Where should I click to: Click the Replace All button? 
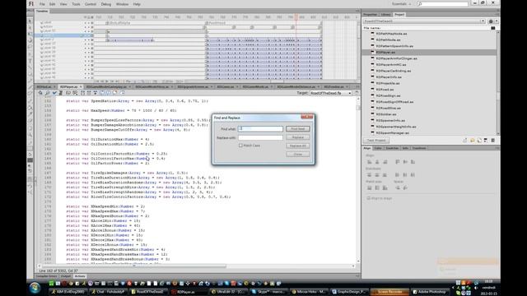(298, 146)
